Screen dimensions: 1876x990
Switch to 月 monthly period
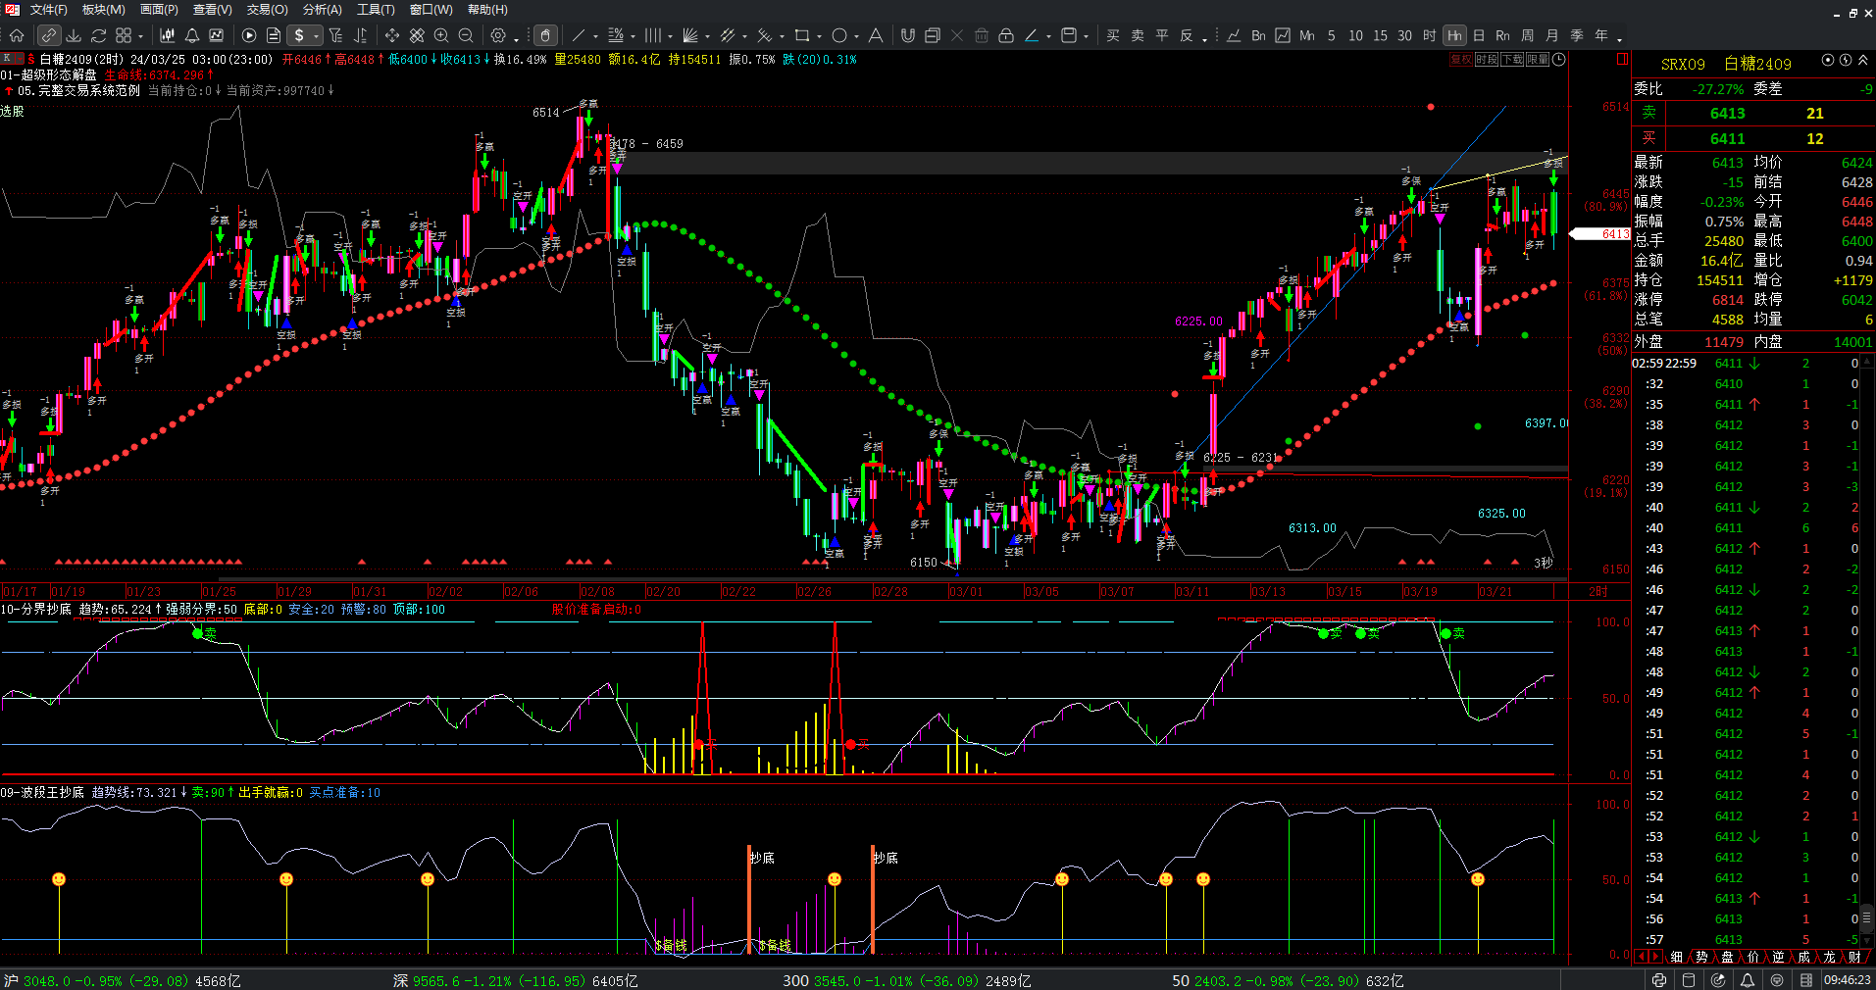(x=1552, y=35)
